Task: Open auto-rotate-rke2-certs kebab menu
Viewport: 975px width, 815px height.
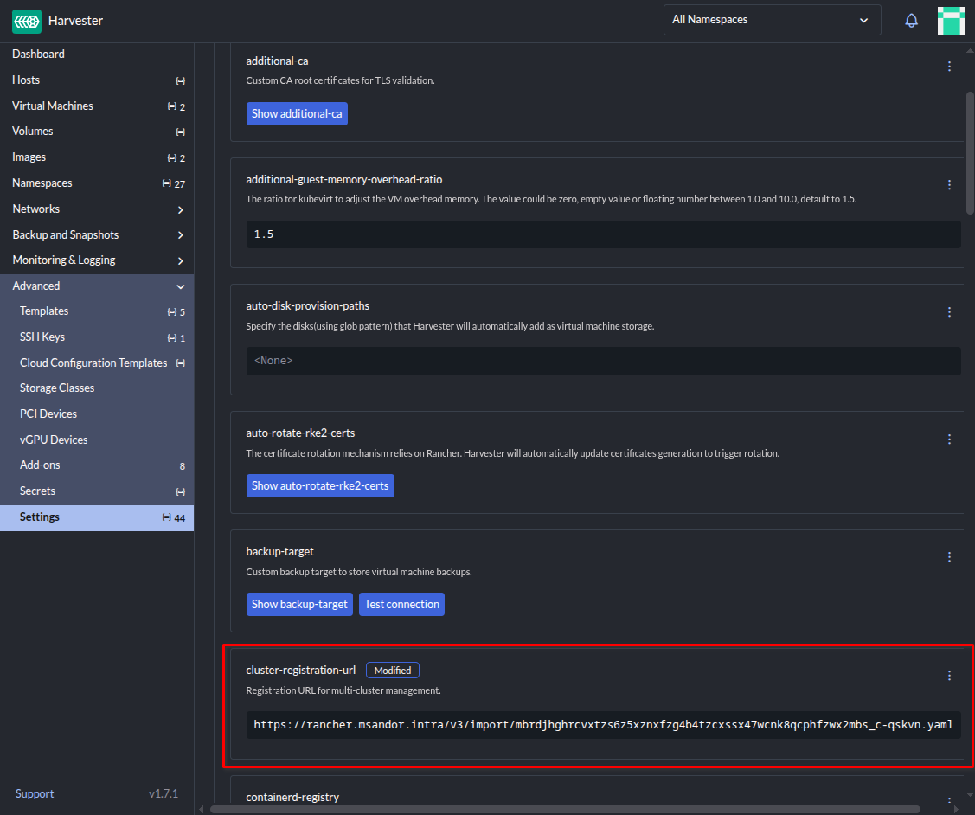Action: (949, 440)
